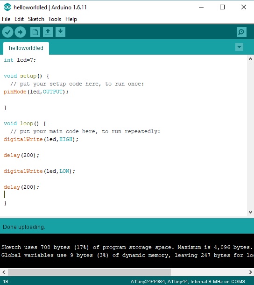Screen dimensions: 254x285
Task: Click the 'Done uploading.' status message
Action: [x=24, y=227]
